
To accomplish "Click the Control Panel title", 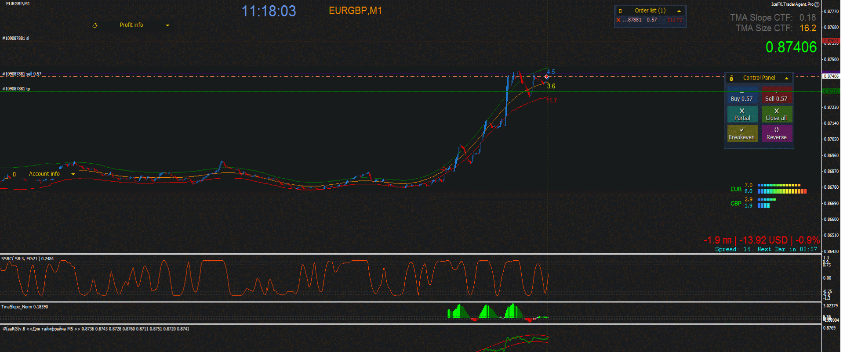I will point(759,78).
